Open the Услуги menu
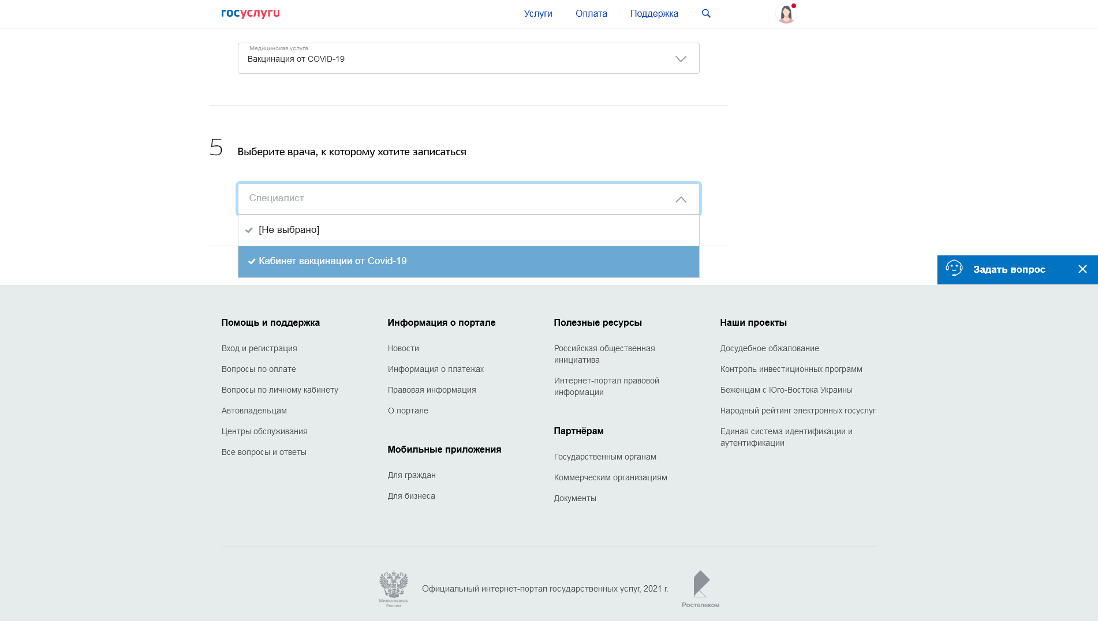The width and height of the screenshot is (1098, 621). click(x=538, y=14)
